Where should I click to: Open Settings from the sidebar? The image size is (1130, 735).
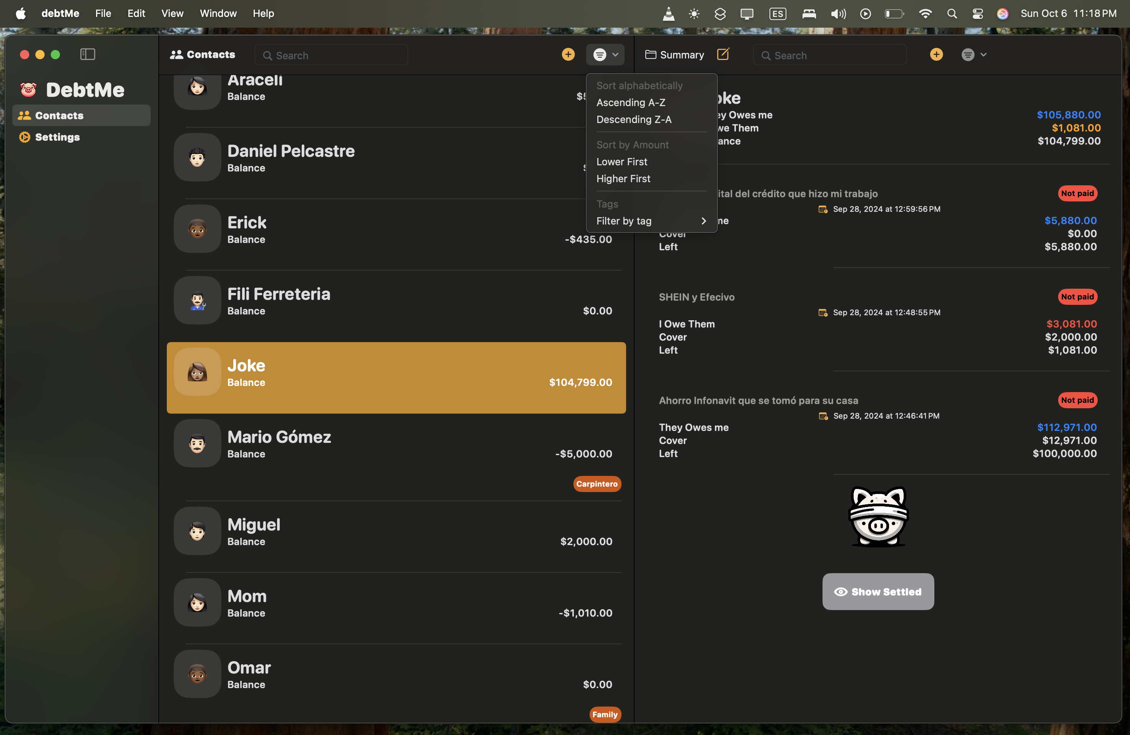(x=57, y=137)
